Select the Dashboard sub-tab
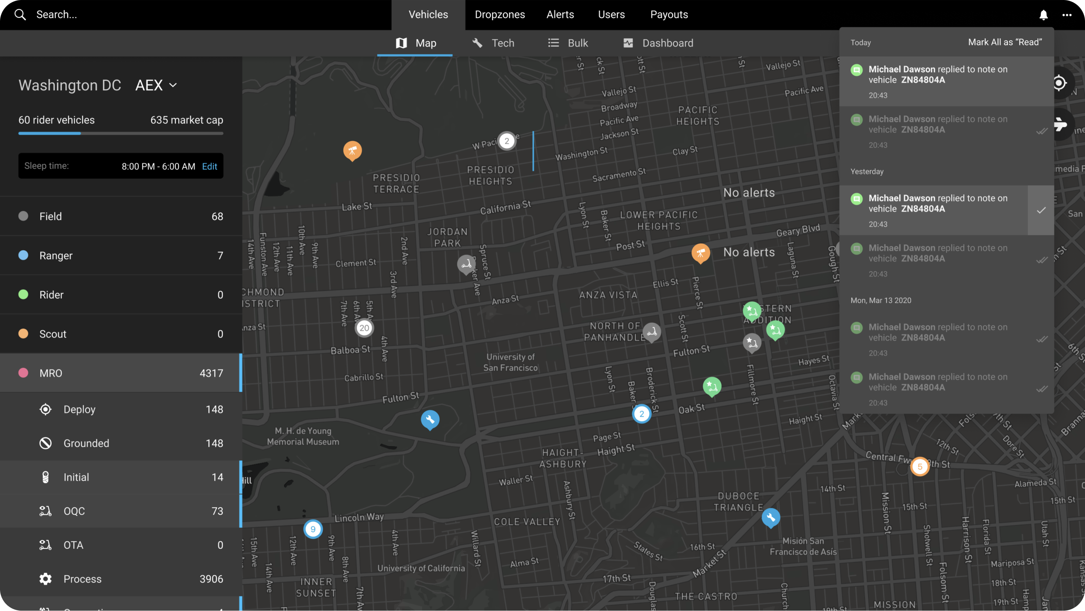1085x611 pixels. [x=658, y=43]
